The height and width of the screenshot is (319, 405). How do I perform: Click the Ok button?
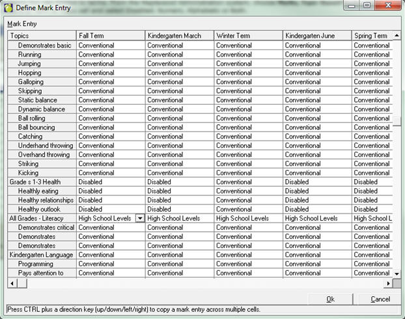pyautogui.click(x=330, y=299)
